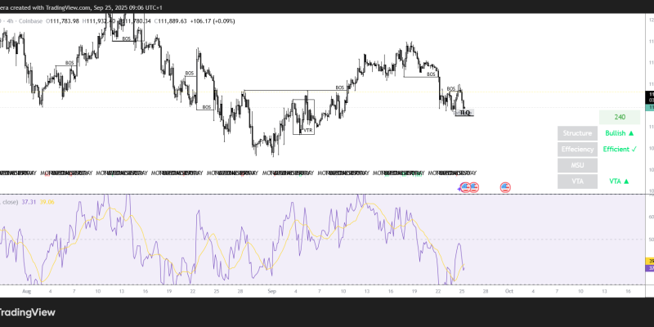Click the TLQ label on the chart
The height and width of the screenshot is (327, 654).
(x=465, y=112)
